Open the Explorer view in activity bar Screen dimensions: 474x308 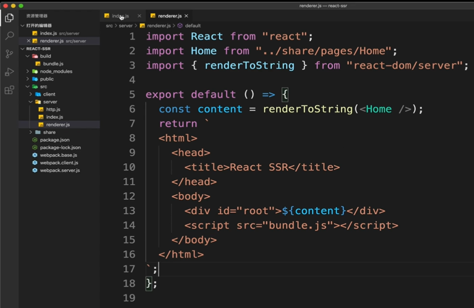[9, 18]
